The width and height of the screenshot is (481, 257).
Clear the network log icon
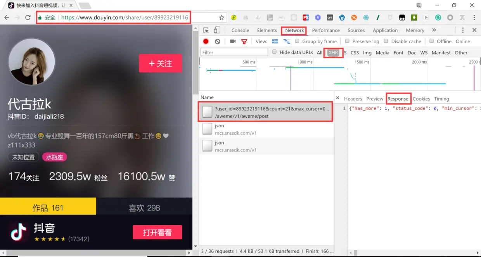(218, 42)
